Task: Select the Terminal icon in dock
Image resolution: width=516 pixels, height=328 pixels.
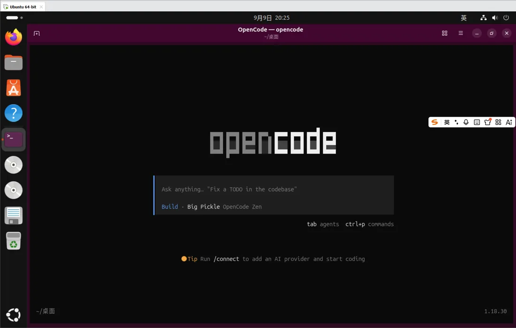Action: [14, 139]
